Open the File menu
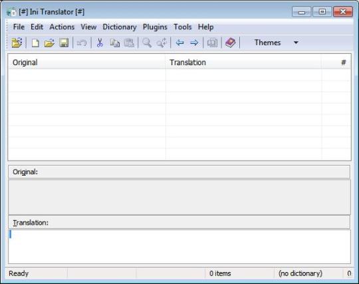Viewport: 359px width, 284px height. coord(19,27)
